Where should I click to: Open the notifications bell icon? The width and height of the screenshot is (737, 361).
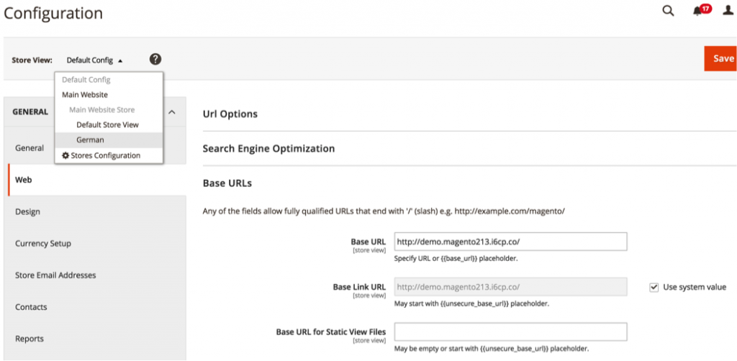coord(697,12)
